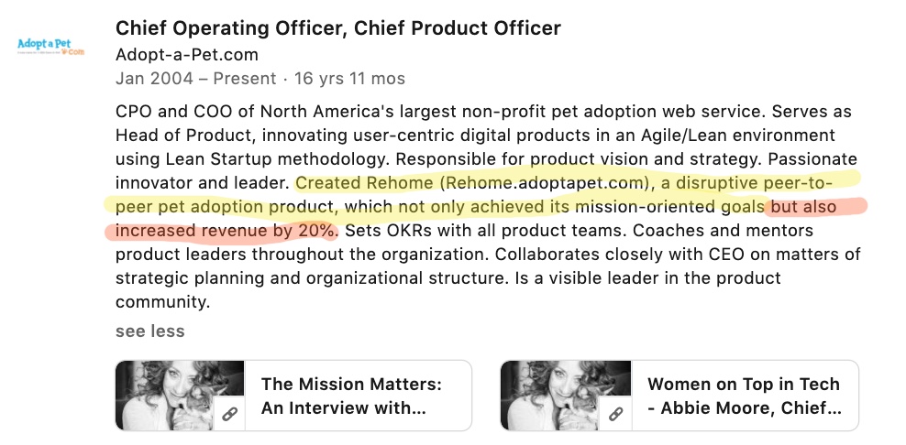This screenshot has width=906, height=445.
Task: Click the Chief Operating Officer, Chief Product Officer heading
Action: (x=338, y=28)
